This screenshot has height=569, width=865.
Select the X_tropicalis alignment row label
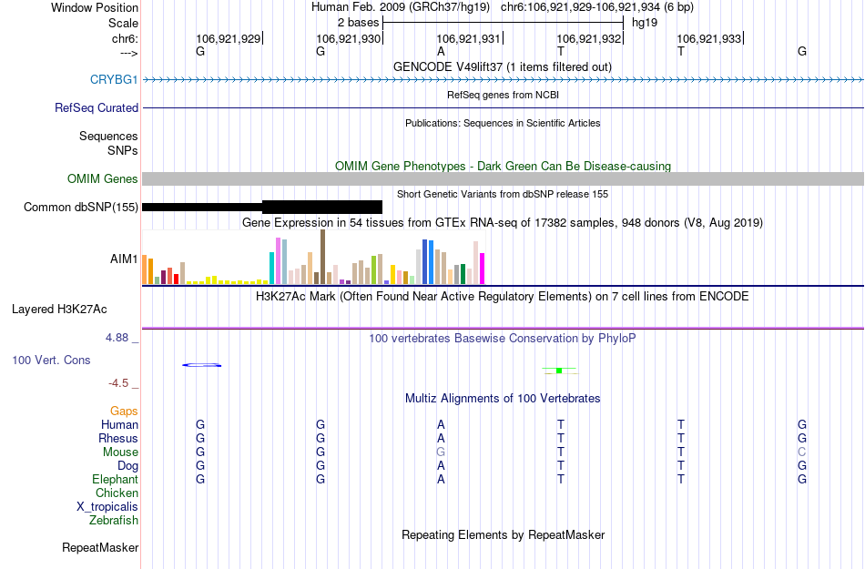pyautogui.click(x=107, y=507)
